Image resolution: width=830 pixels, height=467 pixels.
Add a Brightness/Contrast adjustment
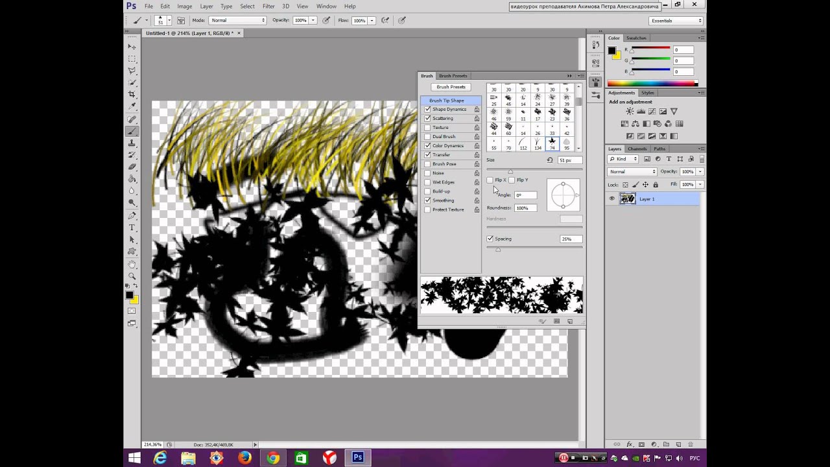coord(630,112)
